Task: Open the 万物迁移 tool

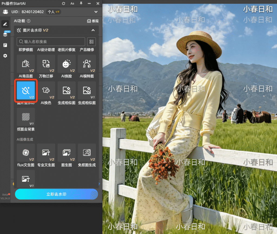Action: (46, 64)
